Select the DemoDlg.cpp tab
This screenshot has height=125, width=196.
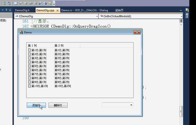(x=45, y=10)
